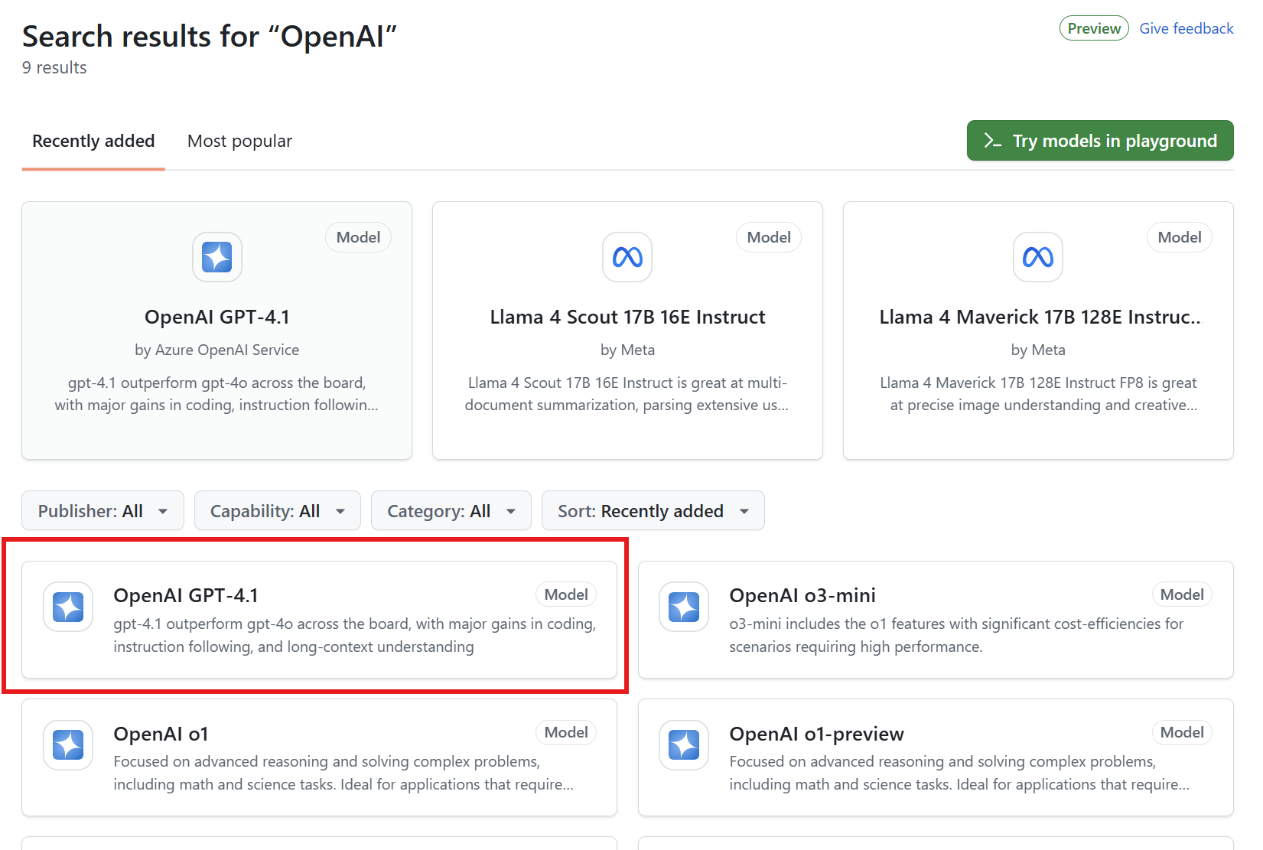Open OpenAI o1 title in results list
Viewport: 1263px width, 850px height.
point(161,734)
